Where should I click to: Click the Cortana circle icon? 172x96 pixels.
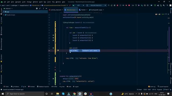(x=46, y=94)
